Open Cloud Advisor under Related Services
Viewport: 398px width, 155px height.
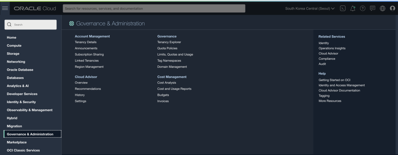[328, 53]
